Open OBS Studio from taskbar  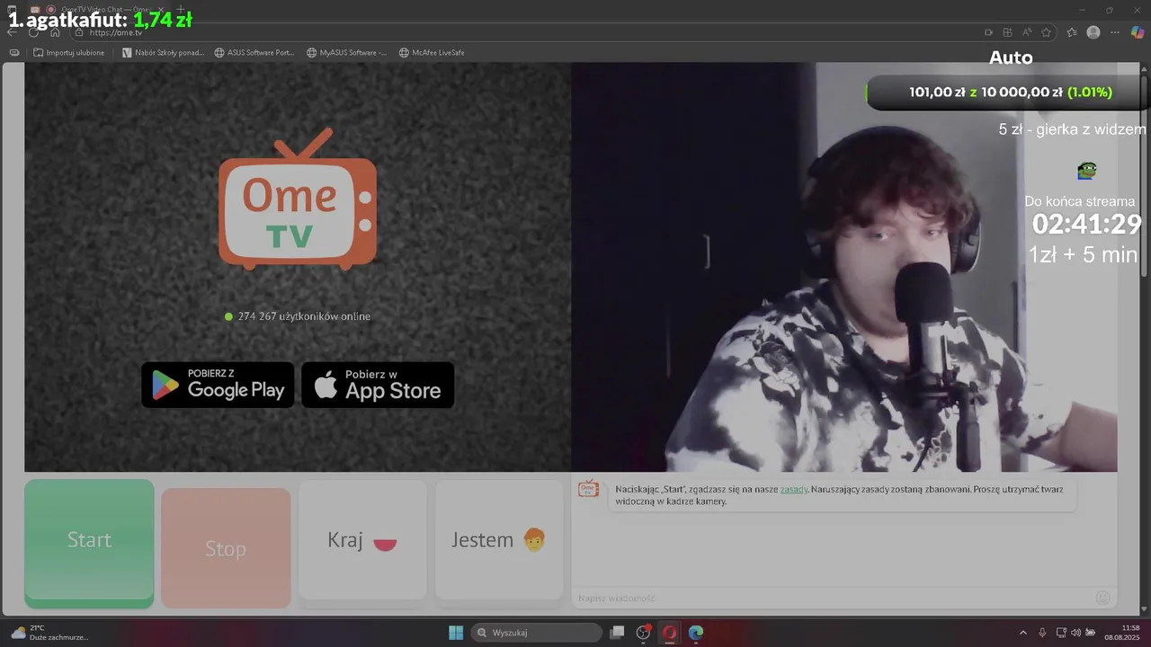coord(643,633)
